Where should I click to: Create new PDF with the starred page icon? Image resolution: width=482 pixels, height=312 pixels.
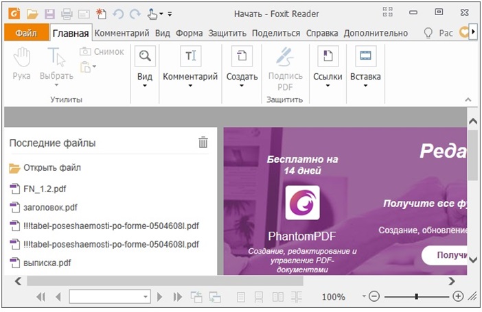101,14
